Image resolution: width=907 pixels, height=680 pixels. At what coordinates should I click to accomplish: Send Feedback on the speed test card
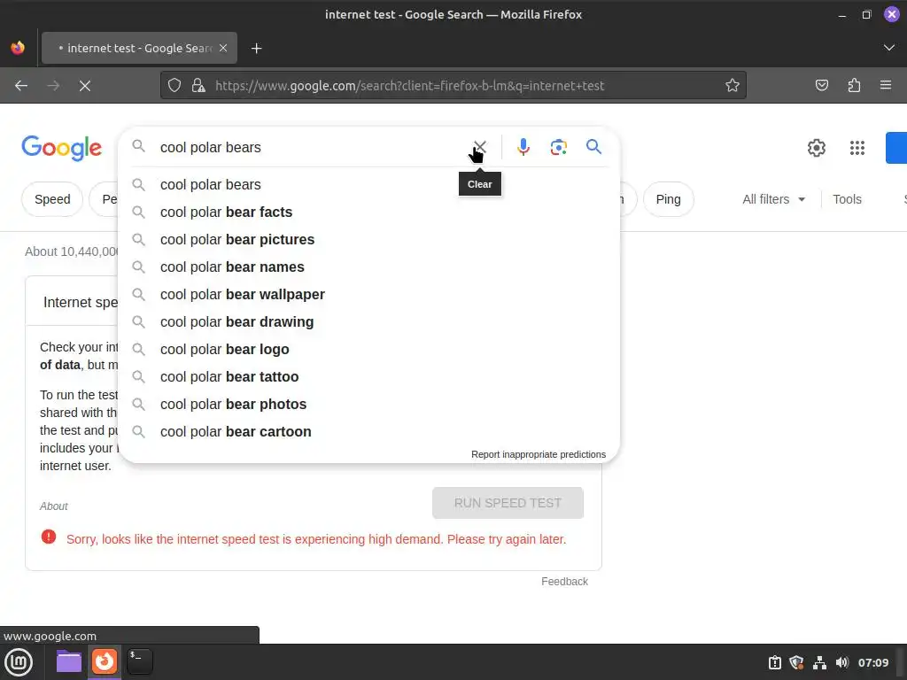click(564, 582)
